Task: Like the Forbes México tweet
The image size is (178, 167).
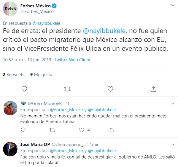Action: [110, 89]
